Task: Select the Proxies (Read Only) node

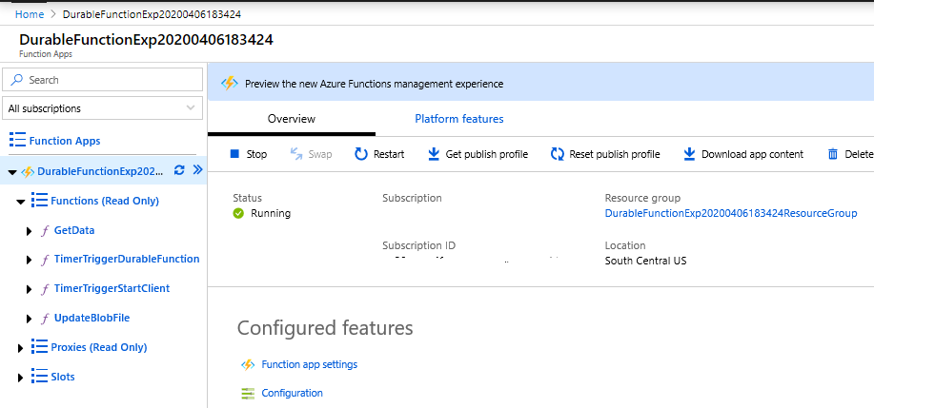Action: pyautogui.click(x=99, y=347)
